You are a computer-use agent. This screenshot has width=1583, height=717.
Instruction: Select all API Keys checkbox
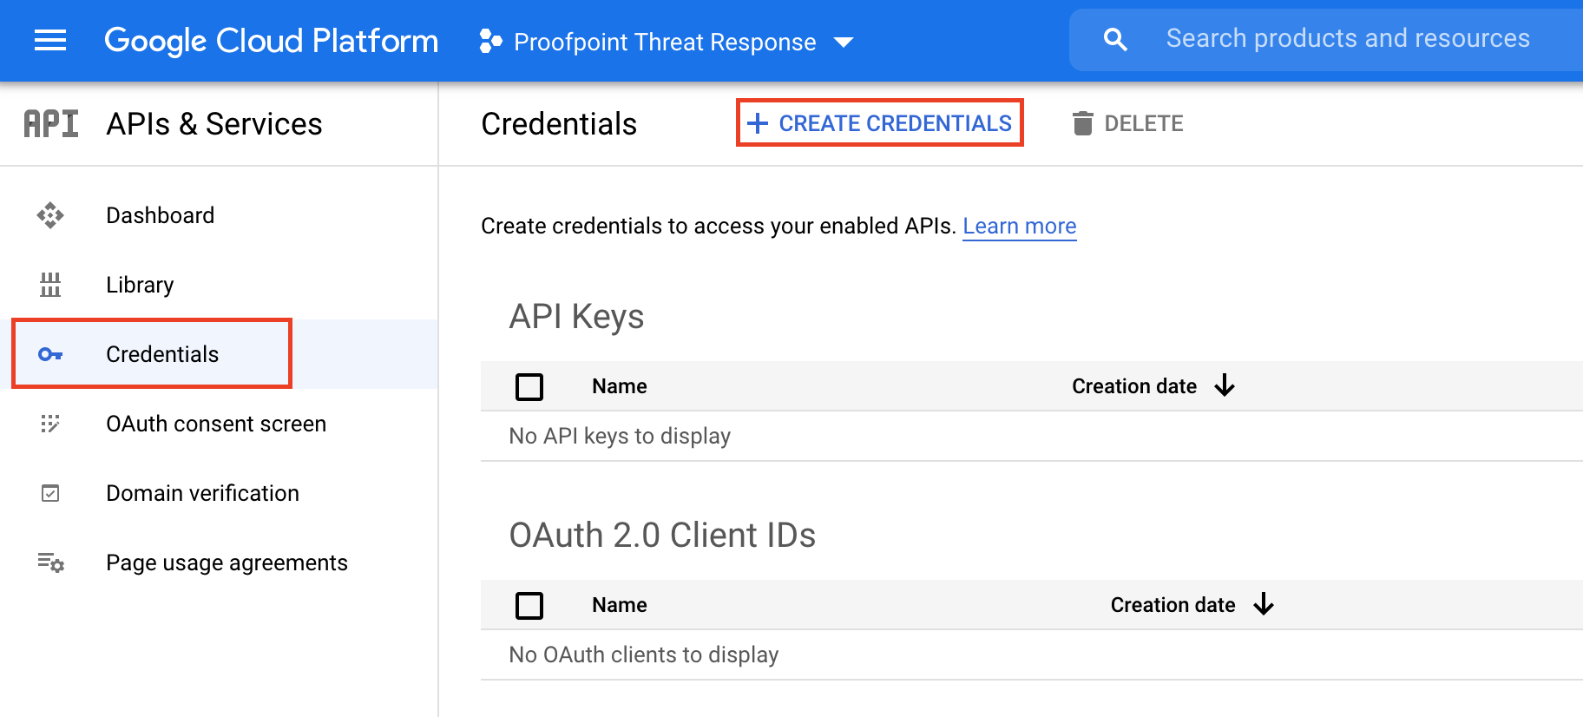coord(529,386)
